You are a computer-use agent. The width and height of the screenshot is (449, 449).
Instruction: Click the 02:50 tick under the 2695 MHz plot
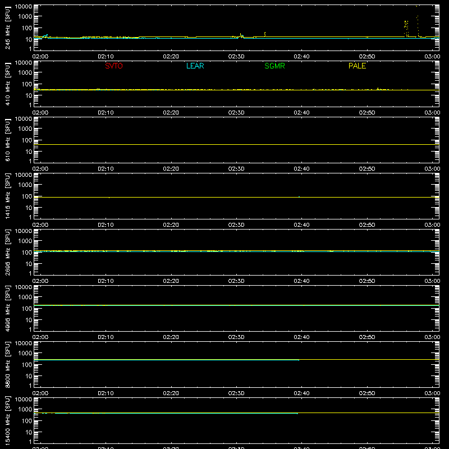click(x=367, y=281)
